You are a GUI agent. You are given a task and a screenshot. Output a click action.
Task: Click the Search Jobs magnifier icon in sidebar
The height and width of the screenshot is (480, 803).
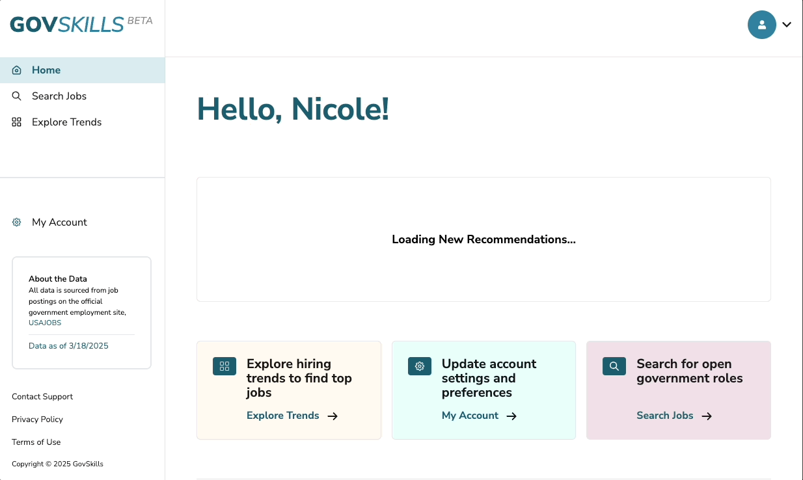tap(17, 96)
